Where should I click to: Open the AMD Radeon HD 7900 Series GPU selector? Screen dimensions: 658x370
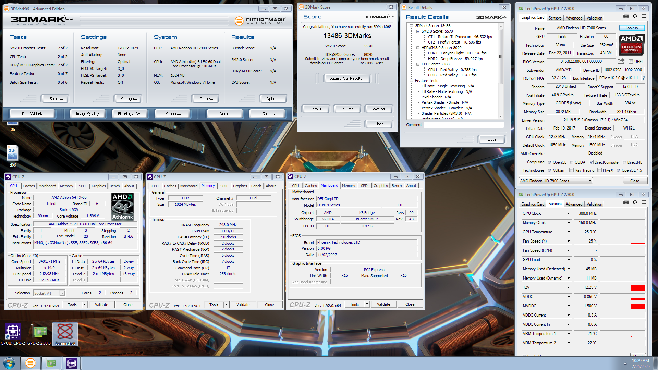coord(556,181)
